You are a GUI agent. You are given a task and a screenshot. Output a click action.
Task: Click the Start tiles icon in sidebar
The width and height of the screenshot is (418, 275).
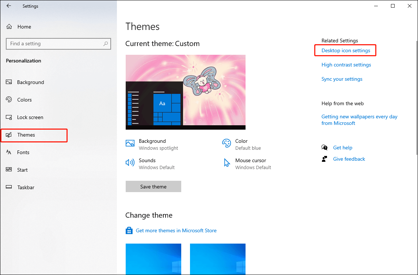point(9,170)
